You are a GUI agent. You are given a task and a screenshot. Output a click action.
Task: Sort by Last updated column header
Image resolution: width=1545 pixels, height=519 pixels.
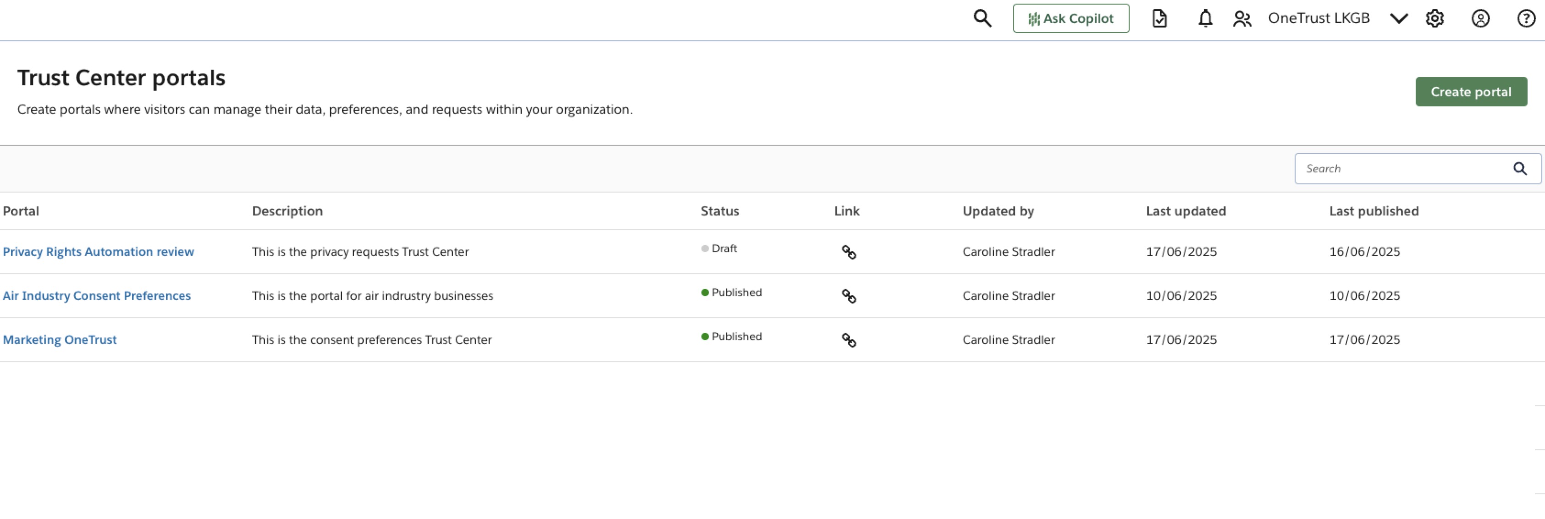1185,211
